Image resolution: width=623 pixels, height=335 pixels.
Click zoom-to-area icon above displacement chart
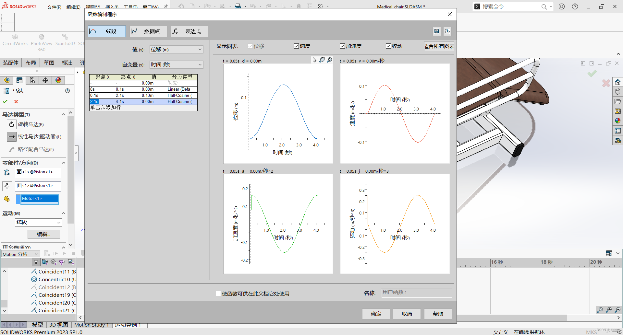point(322,60)
